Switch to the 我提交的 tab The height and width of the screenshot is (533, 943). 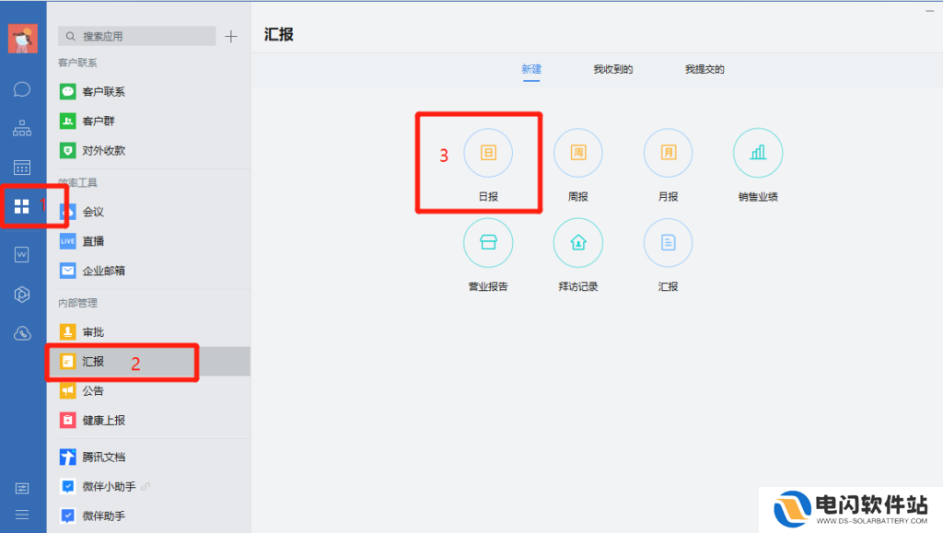pos(704,70)
